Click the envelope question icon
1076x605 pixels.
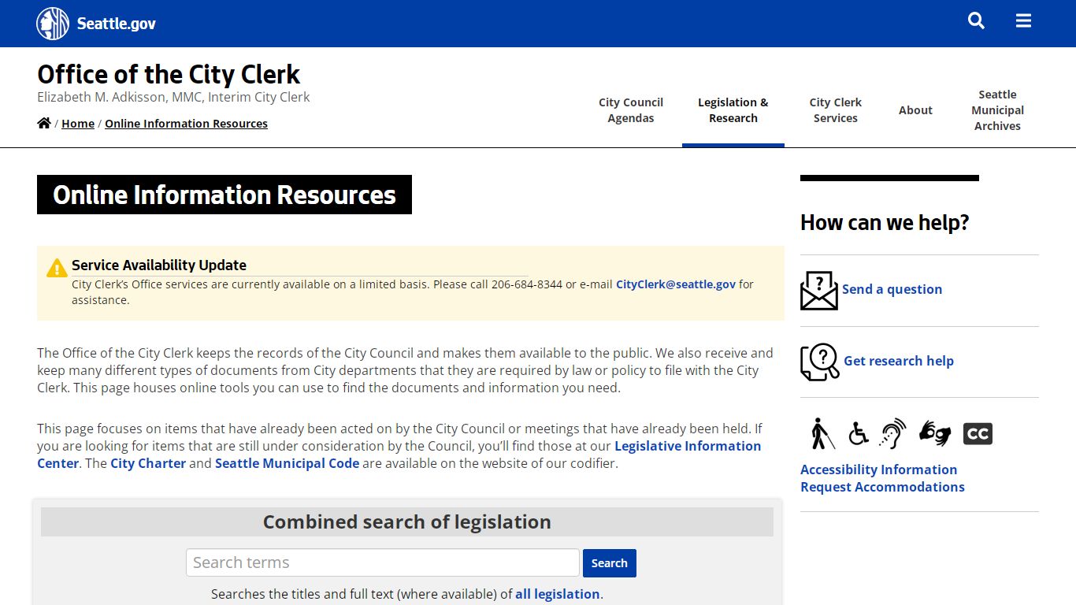pyautogui.click(x=819, y=290)
